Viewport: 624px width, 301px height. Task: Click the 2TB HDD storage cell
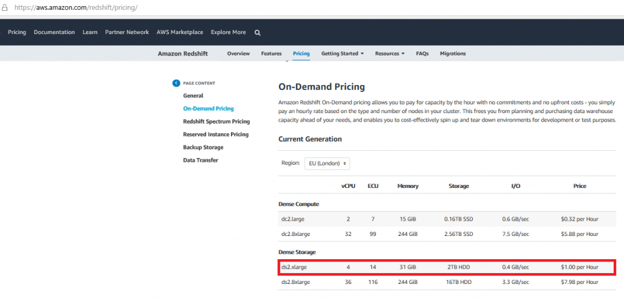(459, 267)
